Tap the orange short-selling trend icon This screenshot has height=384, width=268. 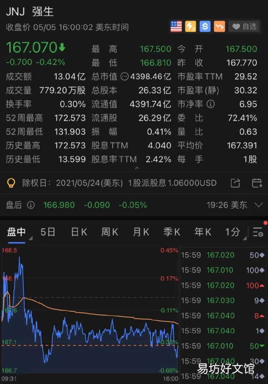[220, 27]
